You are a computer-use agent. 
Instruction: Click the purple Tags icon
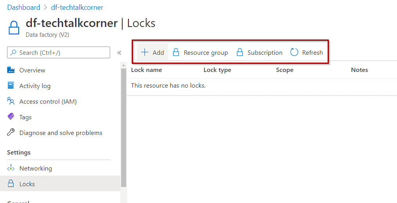coord(11,117)
